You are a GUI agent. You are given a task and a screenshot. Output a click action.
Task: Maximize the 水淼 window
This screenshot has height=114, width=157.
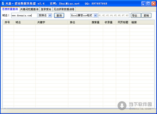(x=148, y=4)
